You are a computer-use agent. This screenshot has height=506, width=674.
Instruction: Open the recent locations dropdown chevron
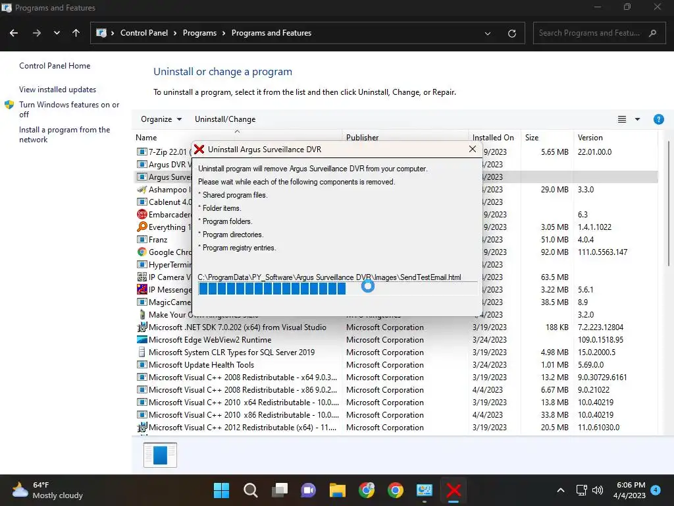click(57, 33)
